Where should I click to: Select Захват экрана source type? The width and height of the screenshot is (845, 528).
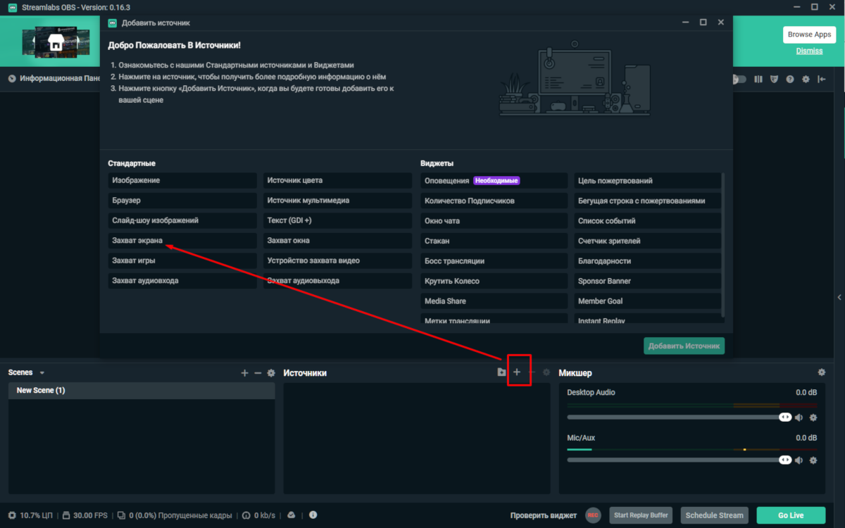coord(182,241)
